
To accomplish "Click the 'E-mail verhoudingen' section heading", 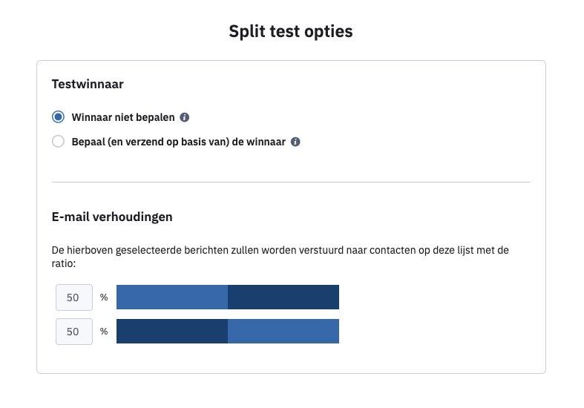I will [112, 217].
